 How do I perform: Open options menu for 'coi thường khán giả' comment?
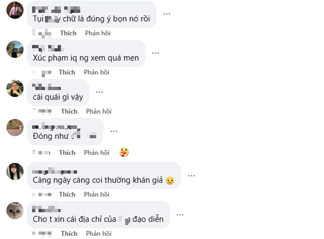coord(192,175)
